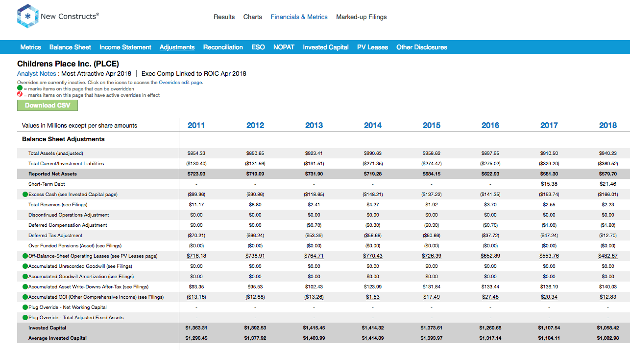Viewport: 630px width, 350px height.
Task: Click 2015 Operating Leases value $726.39
Action: 432,256
